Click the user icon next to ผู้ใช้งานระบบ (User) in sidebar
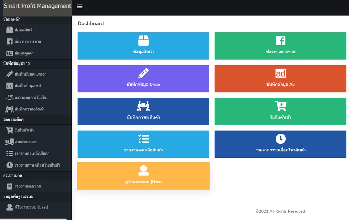 (x=9, y=207)
